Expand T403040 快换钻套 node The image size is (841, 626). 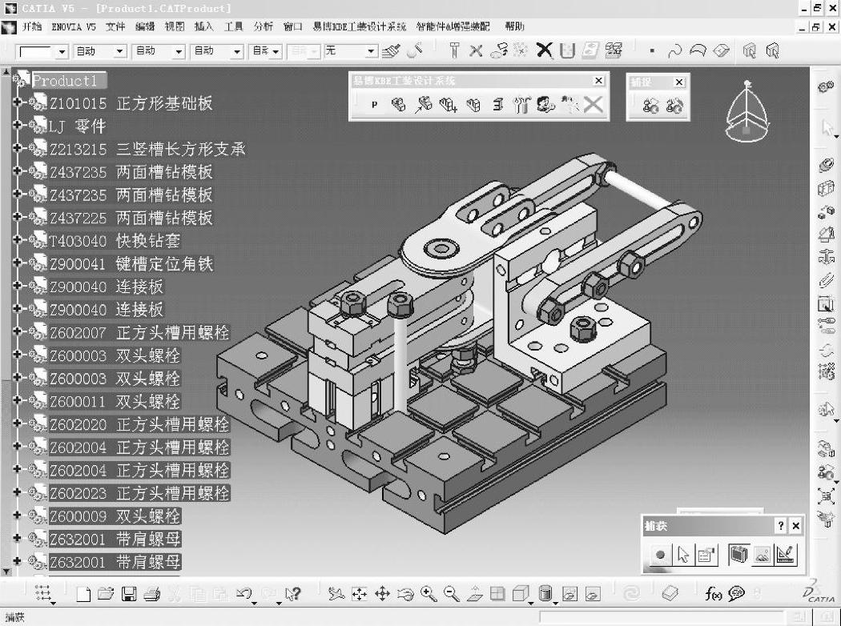pos(17,239)
